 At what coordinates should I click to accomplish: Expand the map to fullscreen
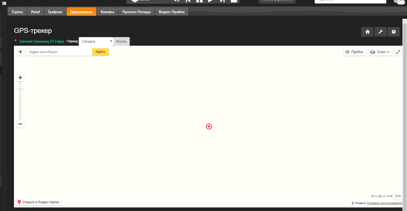tap(398, 52)
